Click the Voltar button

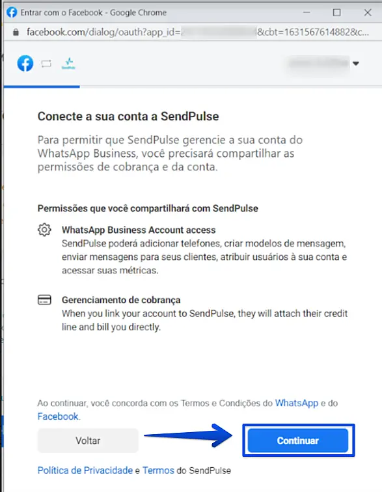(88, 441)
